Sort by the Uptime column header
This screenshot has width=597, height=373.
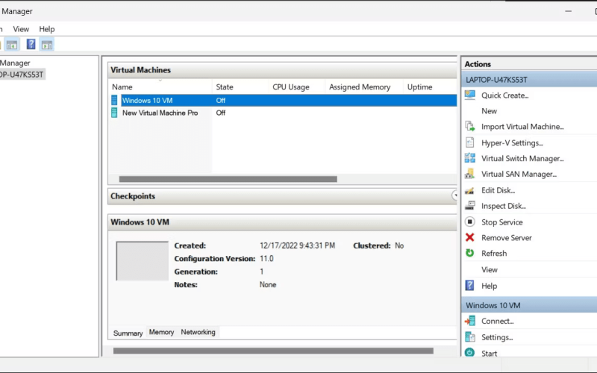coord(430,87)
